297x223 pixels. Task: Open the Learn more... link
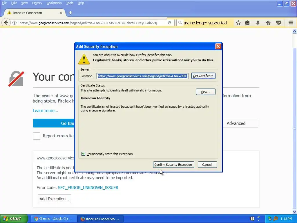coord(45,111)
